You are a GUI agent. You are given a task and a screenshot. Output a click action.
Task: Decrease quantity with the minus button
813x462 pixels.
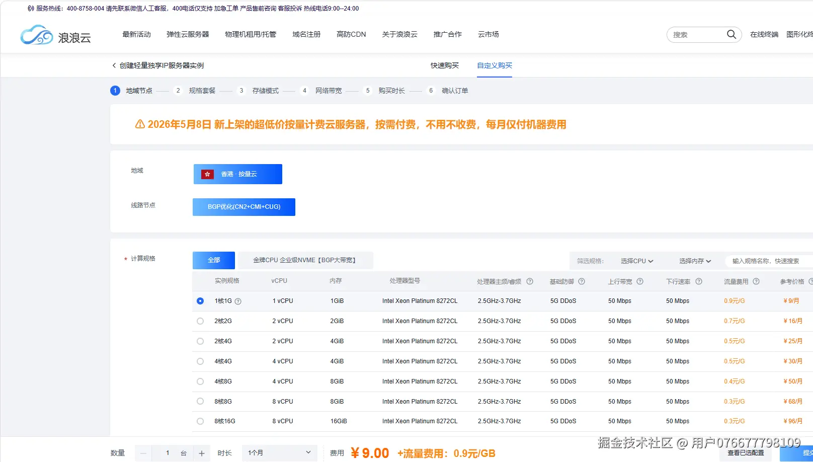click(143, 453)
